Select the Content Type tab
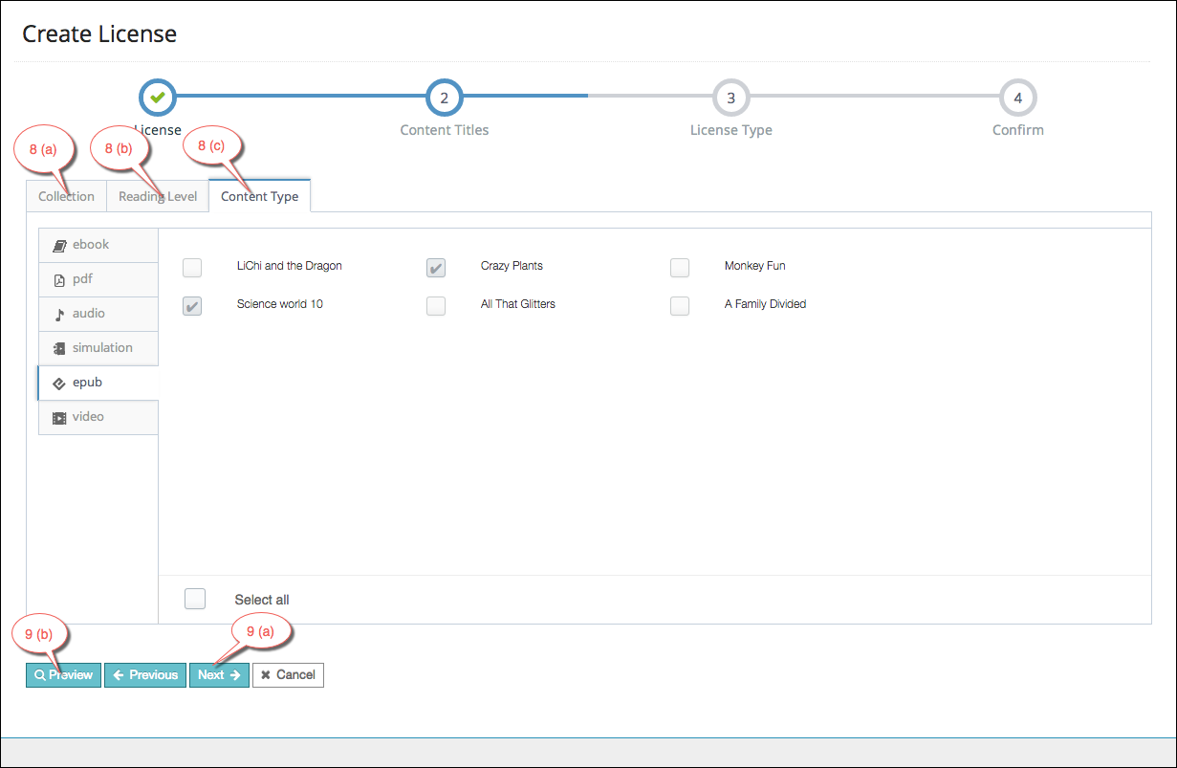1177x768 pixels. point(259,196)
